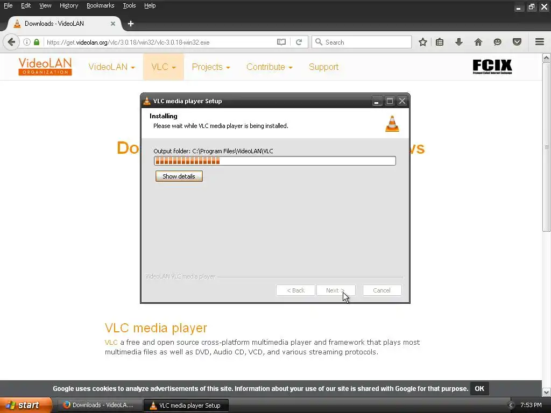Click the 7:53 PM taskbar clock
Screen dimensions: 551x413
[x=531, y=405]
